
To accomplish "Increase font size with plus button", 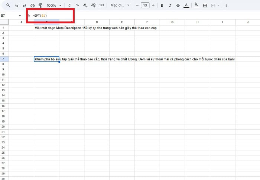I will (153, 5).
